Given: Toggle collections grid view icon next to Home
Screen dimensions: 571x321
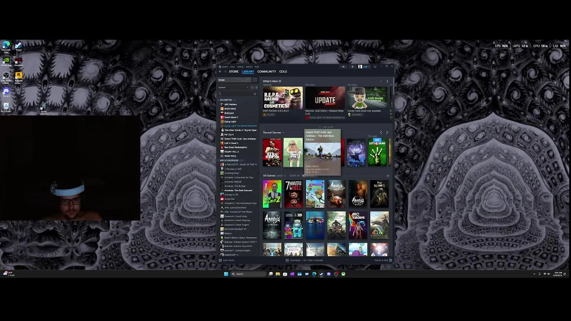Looking at the screenshot, I should (255, 80).
